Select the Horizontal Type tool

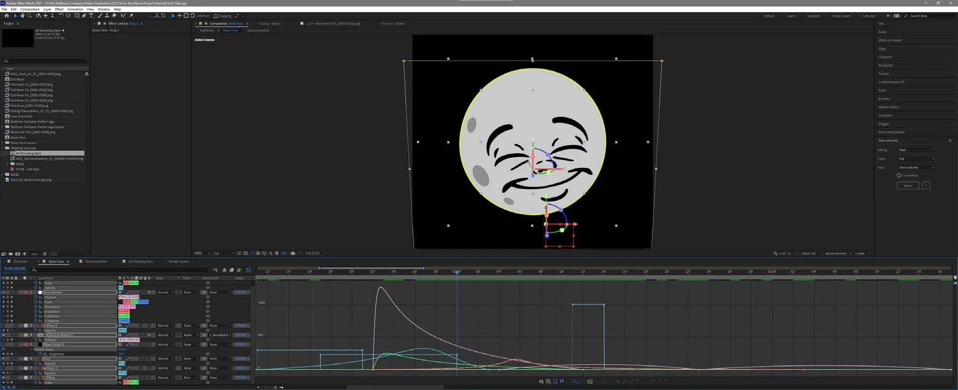tap(91, 16)
